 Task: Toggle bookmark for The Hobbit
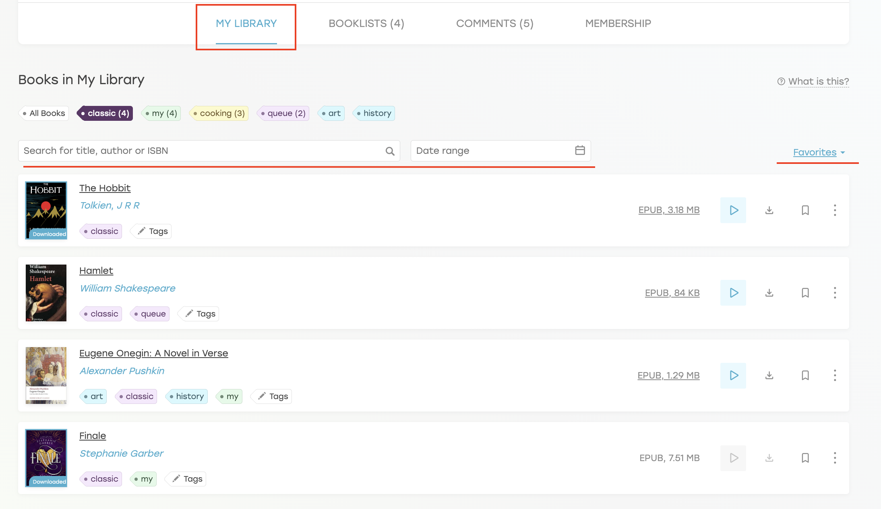(x=805, y=210)
